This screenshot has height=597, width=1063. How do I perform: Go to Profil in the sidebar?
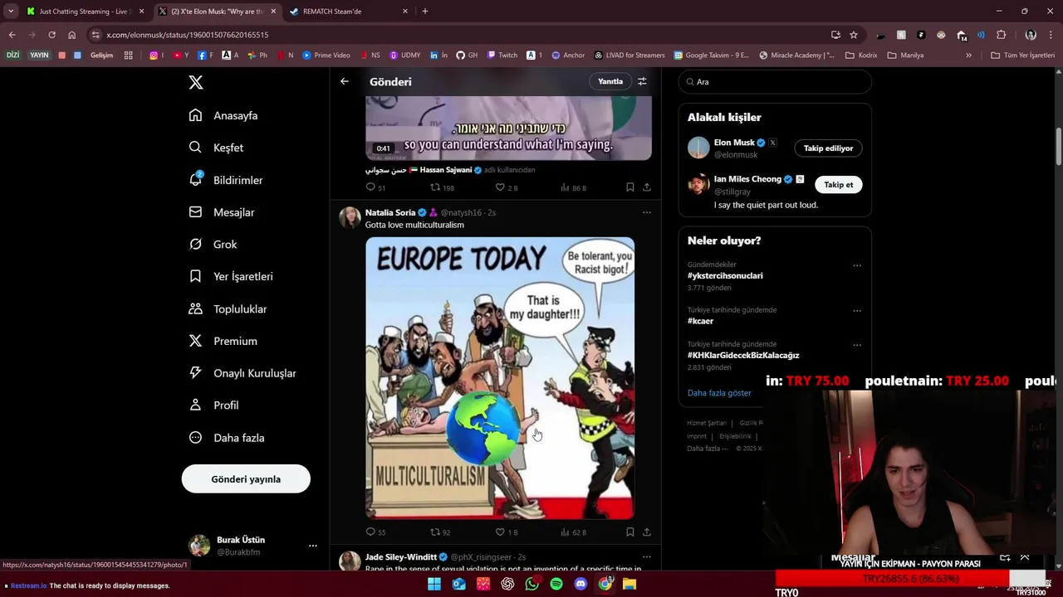214,405
